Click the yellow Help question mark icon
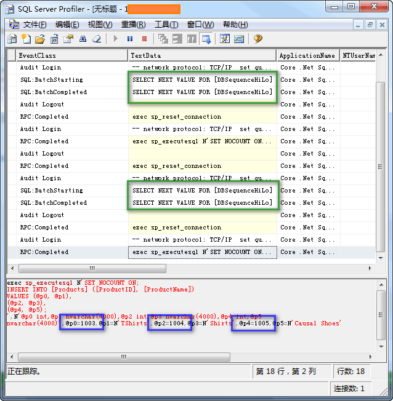Screen dimensions: 393x401 (x=257, y=39)
